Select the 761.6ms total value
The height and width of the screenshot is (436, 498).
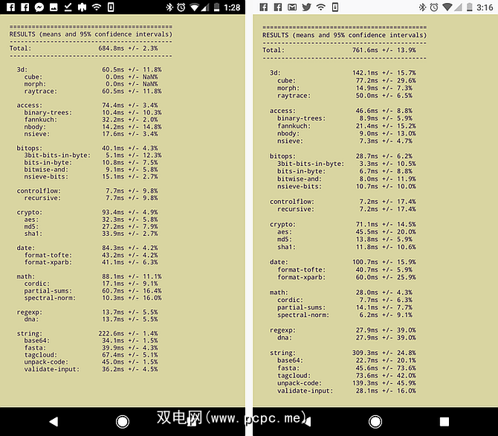tap(365, 50)
